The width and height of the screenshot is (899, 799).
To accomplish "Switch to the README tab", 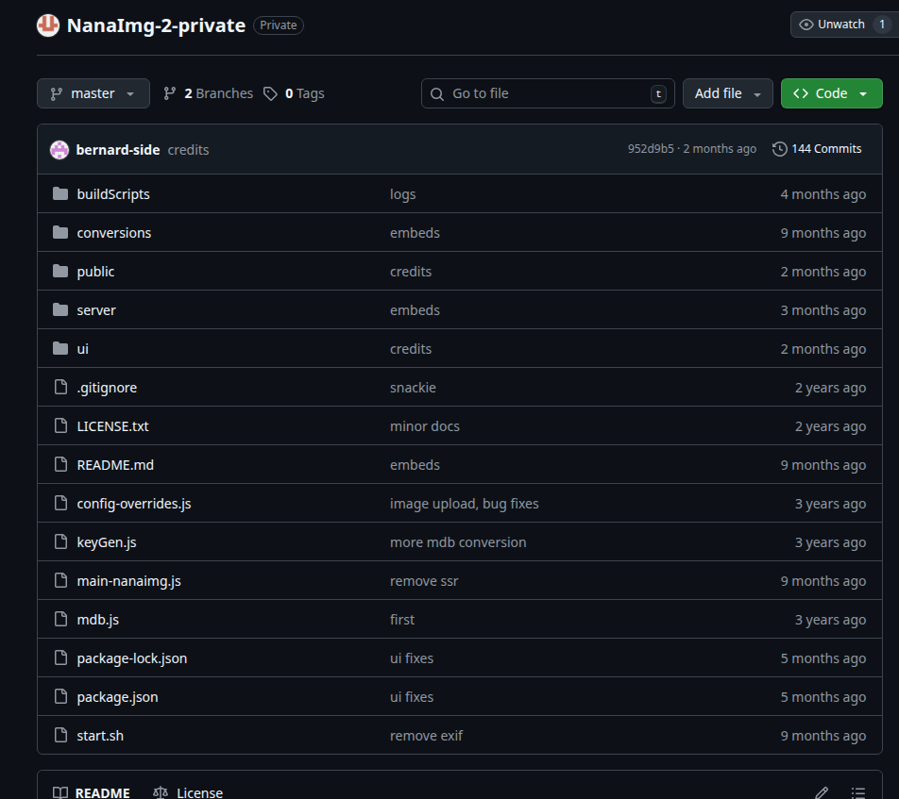I will (x=92, y=792).
